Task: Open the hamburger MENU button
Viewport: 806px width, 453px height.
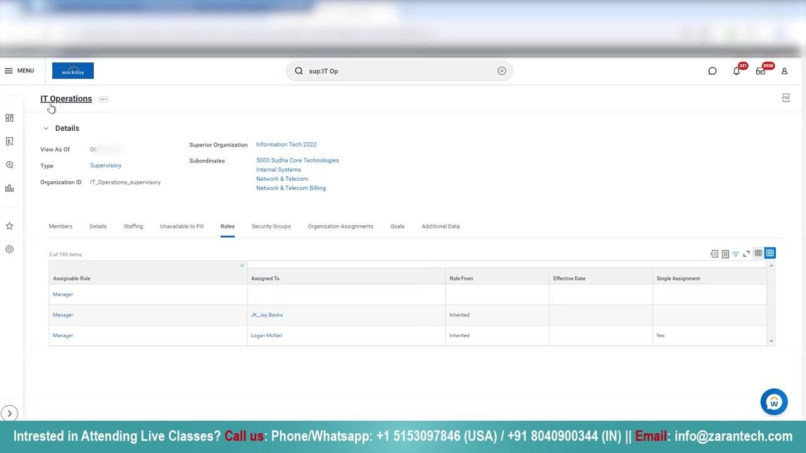Action: pos(20,71)
